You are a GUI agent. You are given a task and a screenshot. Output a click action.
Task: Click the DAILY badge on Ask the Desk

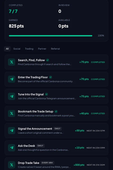[40, 145]
